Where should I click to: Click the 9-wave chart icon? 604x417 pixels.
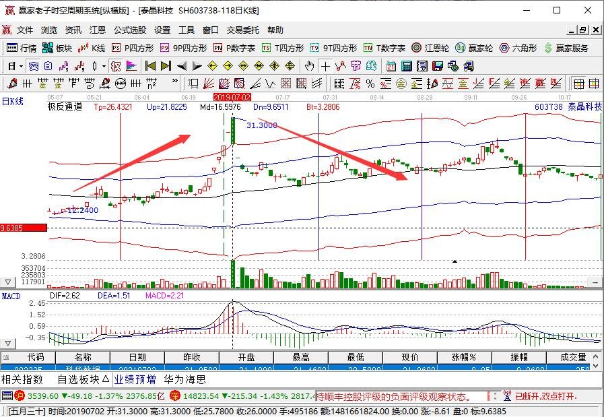coord(79,66)
